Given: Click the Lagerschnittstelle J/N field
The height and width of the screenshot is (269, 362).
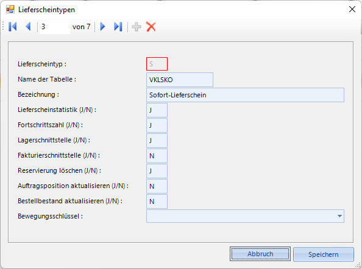Looking at the screenshot, I should point(157,141).
